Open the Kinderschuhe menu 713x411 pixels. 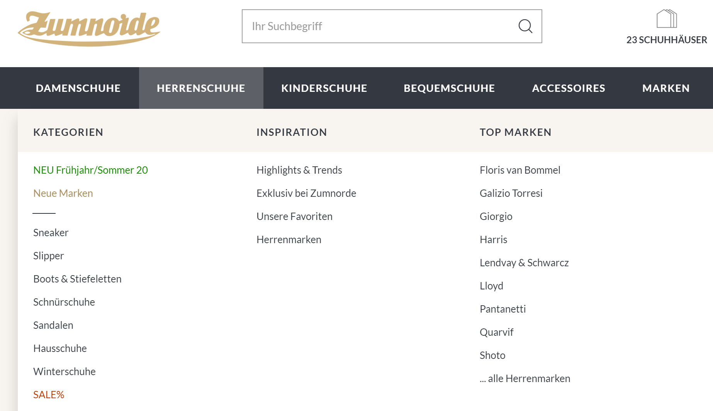324,88
